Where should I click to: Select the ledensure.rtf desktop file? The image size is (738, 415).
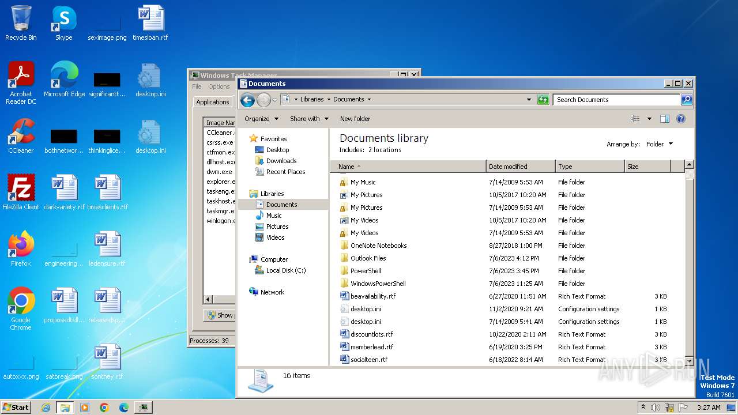[x=107, y=249]
